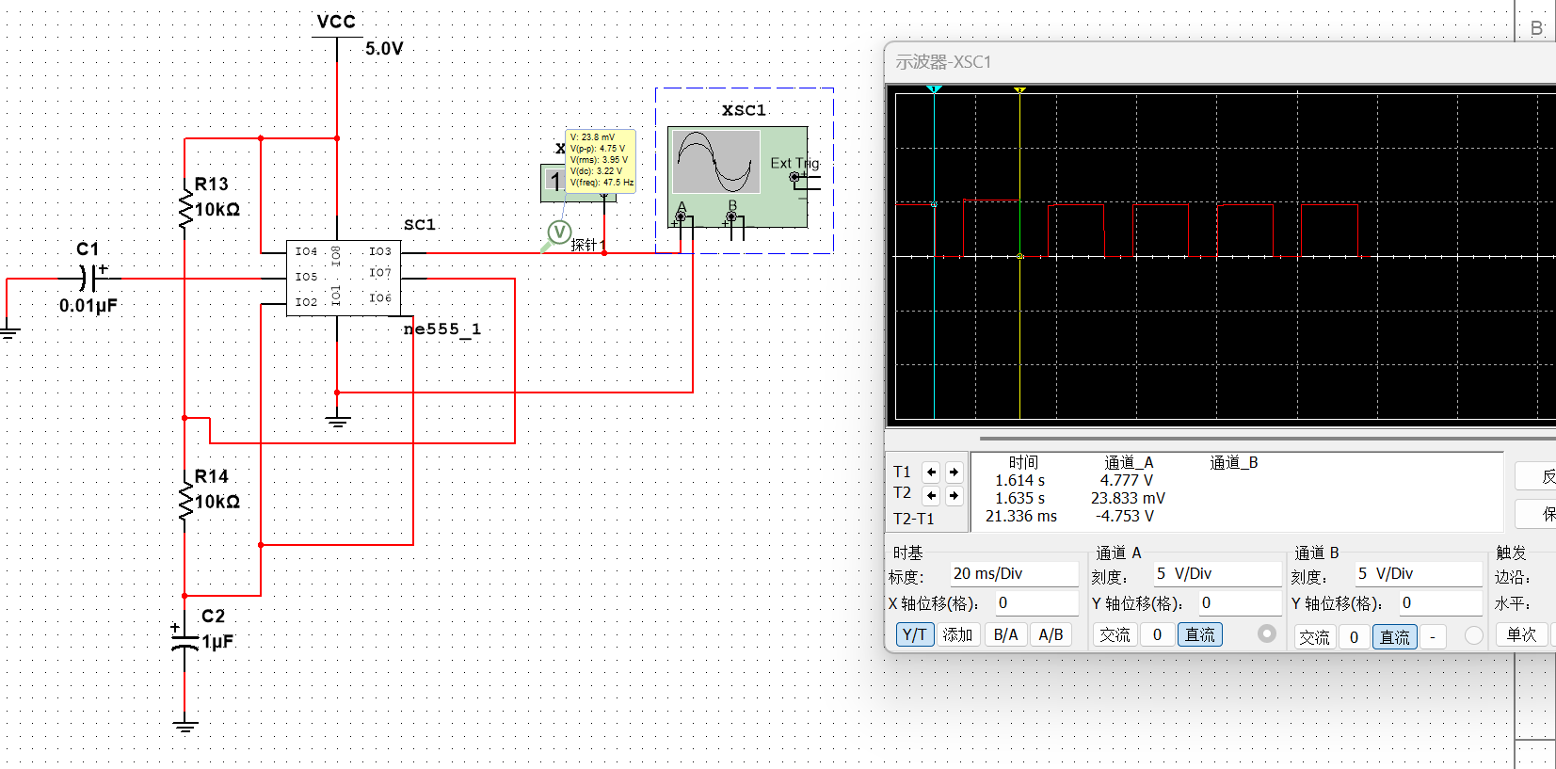Click oscilloscope icon's channel B terminal
The width and height of the screenshot is (1556, 769).
(x=732, y=217)
